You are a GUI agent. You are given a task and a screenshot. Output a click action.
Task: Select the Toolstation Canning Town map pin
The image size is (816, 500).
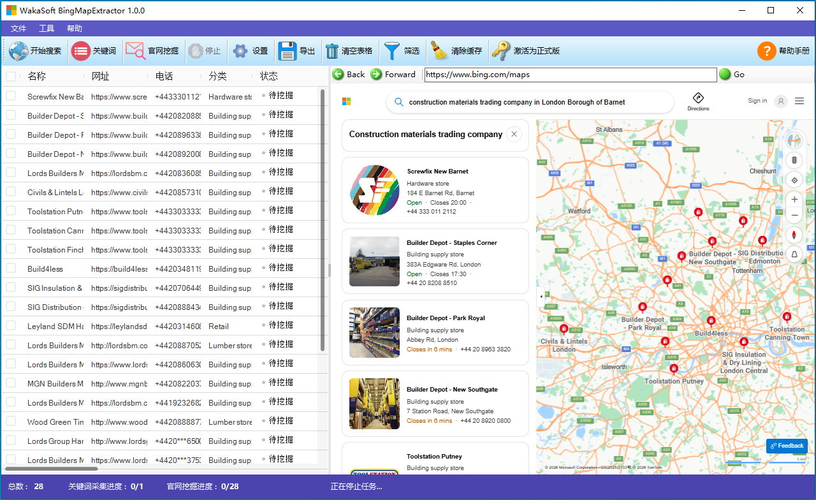coord(787,317)
